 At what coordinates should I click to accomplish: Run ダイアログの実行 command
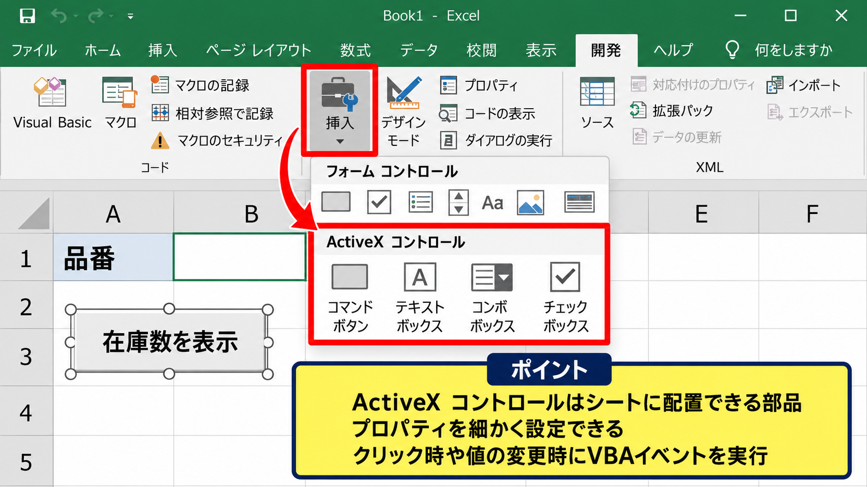pyautogui.click(x=496, y=140)
